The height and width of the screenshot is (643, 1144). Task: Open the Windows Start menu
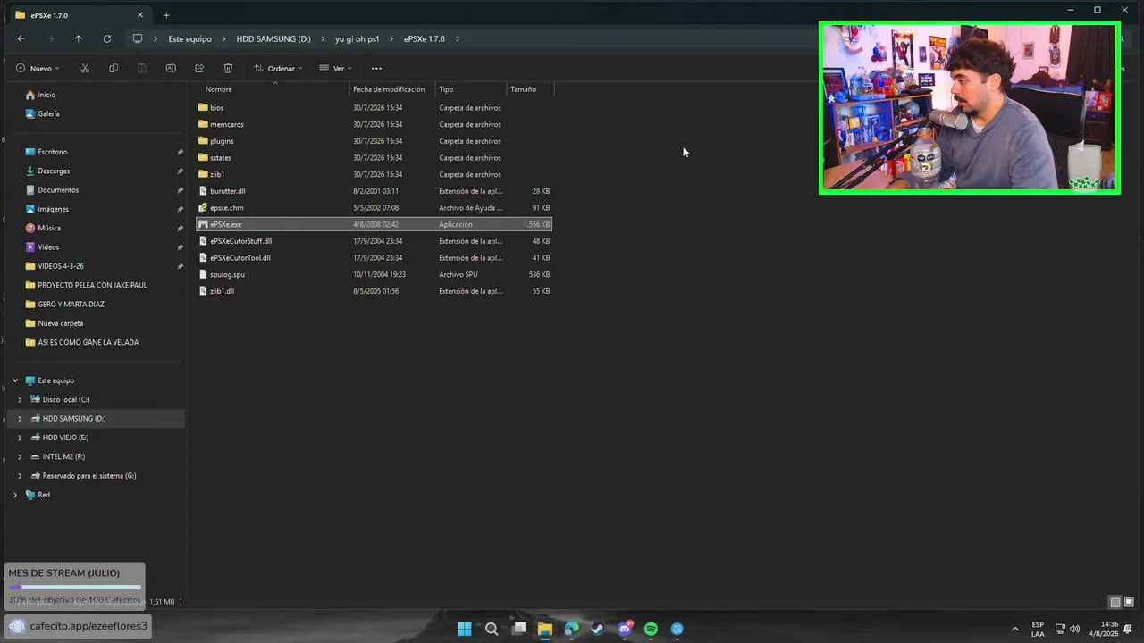(x=465, y=629)
